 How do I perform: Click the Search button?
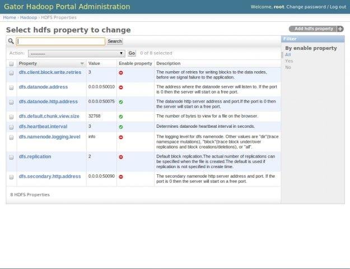point(115,41)
